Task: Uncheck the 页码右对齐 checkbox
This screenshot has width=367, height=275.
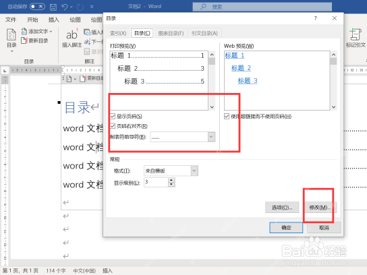Action: [x=113, y=126]
